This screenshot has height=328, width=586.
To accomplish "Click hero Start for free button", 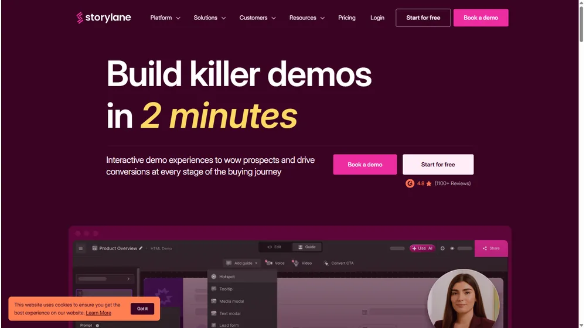I will click(x=438, y=165).
